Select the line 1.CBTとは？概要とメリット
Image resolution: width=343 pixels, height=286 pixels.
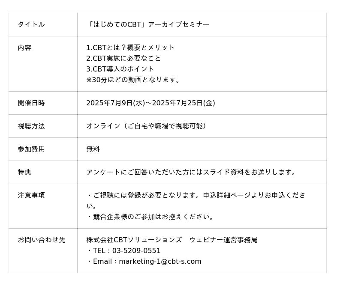coord(130,48)
